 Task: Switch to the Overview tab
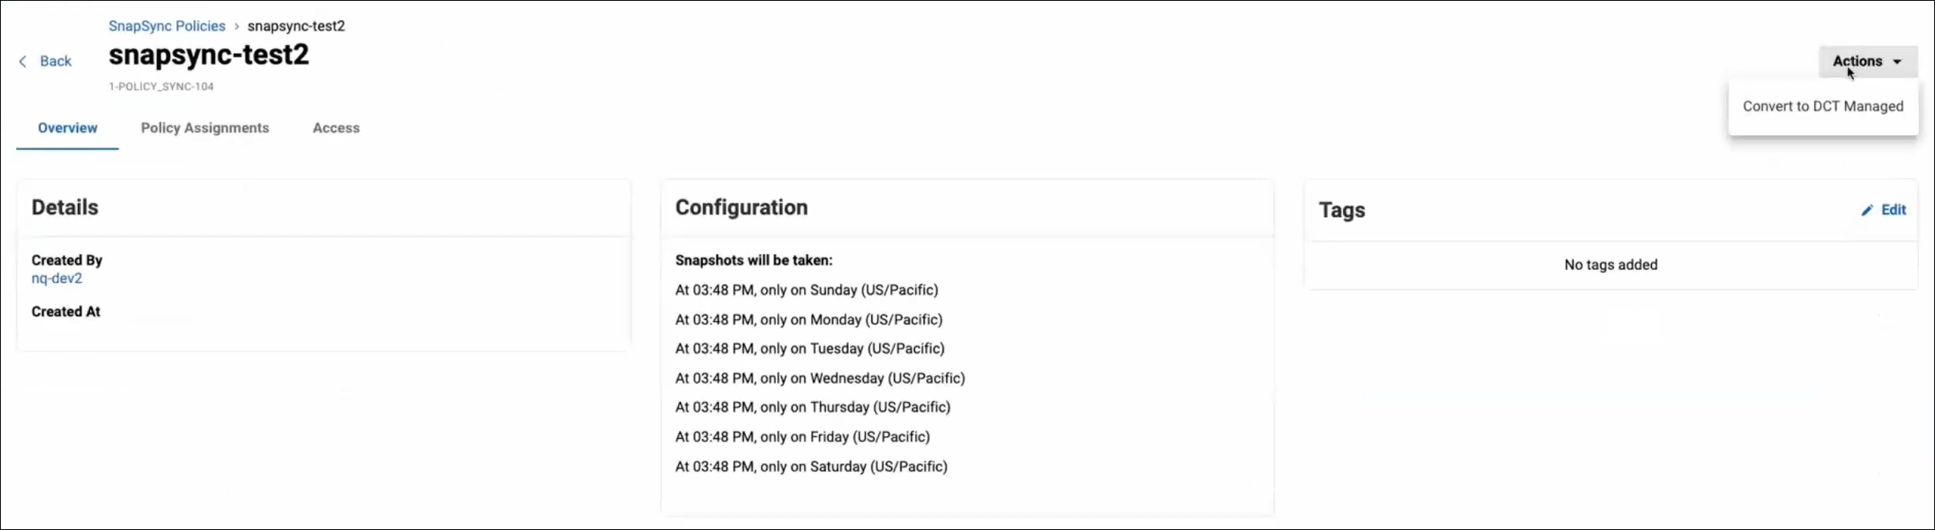(x=68, y=128)
